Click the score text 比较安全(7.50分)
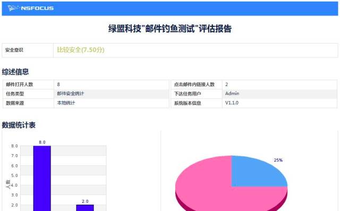The image size is (340, 211). click(81, 50)
